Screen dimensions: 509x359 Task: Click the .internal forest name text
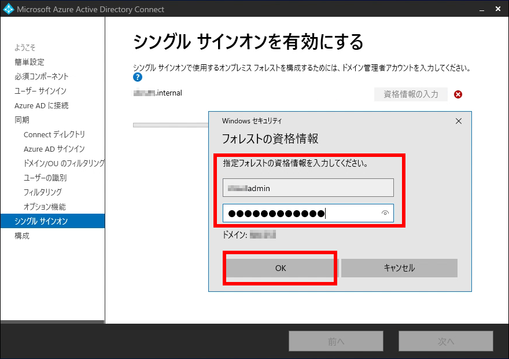(158, 93)
